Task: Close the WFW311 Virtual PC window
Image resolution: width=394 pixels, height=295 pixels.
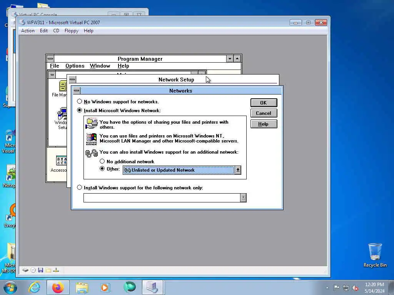Action: tap(321, 23)
